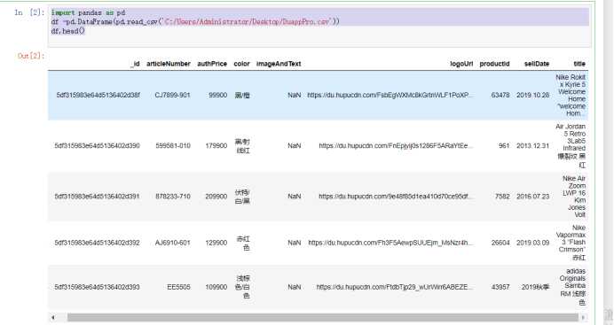Click productId value 63478
Image resolution: width=614 pixels, height=325 pixels.
click(x=500, y=96)
